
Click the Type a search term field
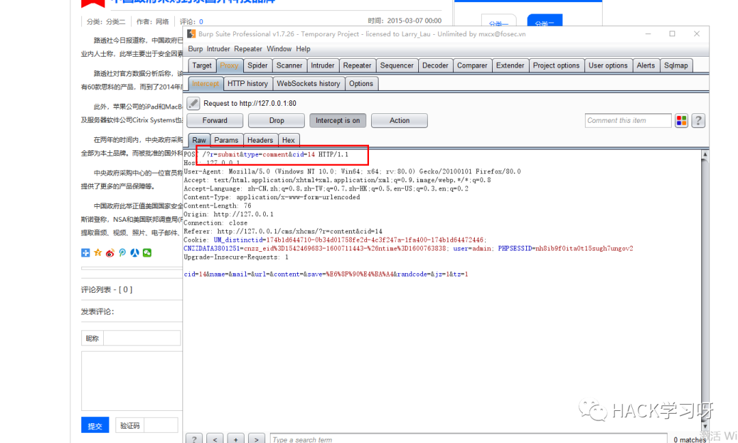pos(468,439)
